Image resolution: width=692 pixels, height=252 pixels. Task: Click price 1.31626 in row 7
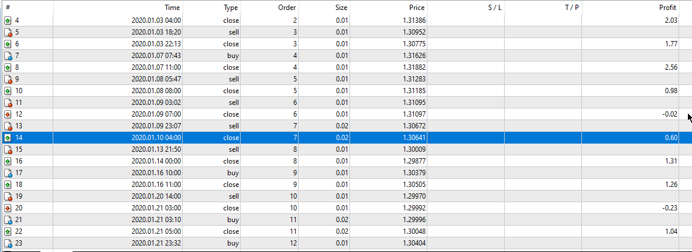[x=413, y=56]
